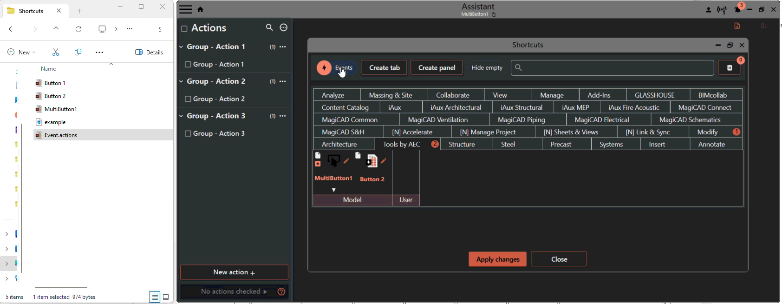Open the MagiCAD Piping tab

pos(521,120)
